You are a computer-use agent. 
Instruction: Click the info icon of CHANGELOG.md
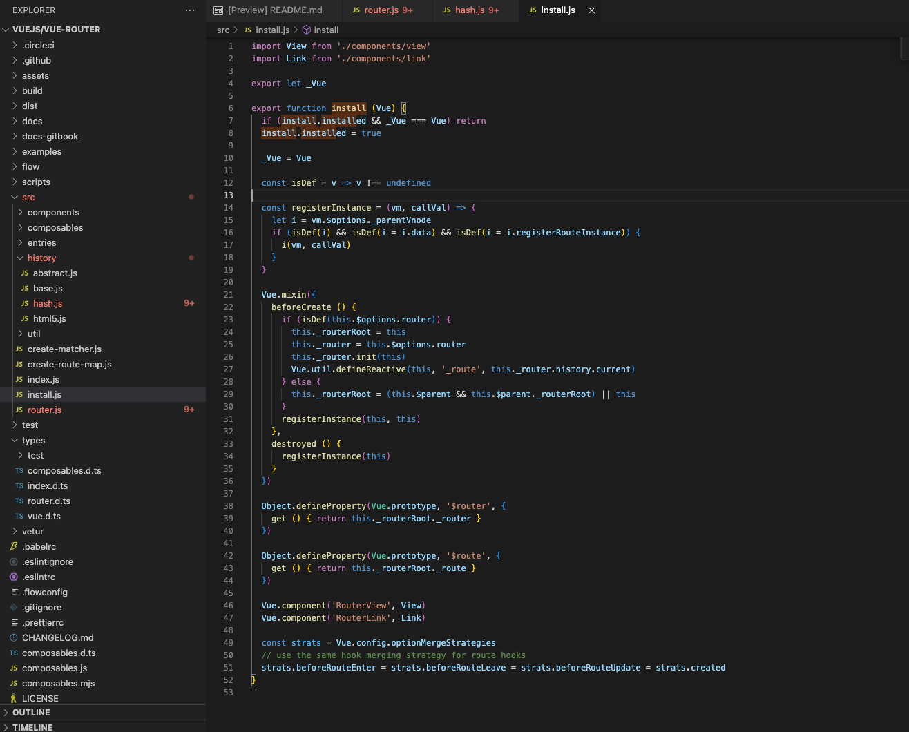[14, 638]
